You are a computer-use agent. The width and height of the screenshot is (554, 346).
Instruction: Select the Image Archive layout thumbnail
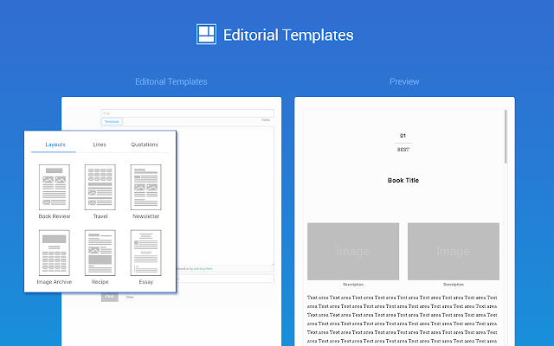(54, 253)
